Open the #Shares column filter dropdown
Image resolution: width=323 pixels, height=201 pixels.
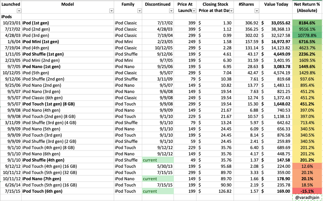click(x=257, y=11)
